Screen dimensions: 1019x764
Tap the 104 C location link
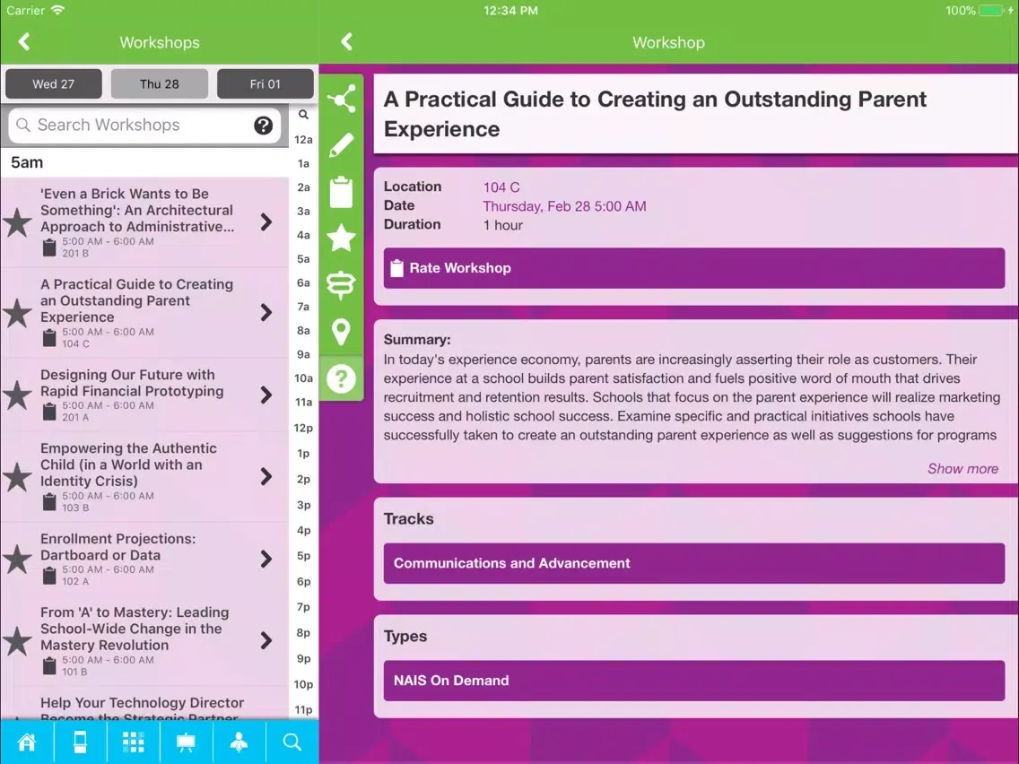pyautogui.click(x=501, y=187)
